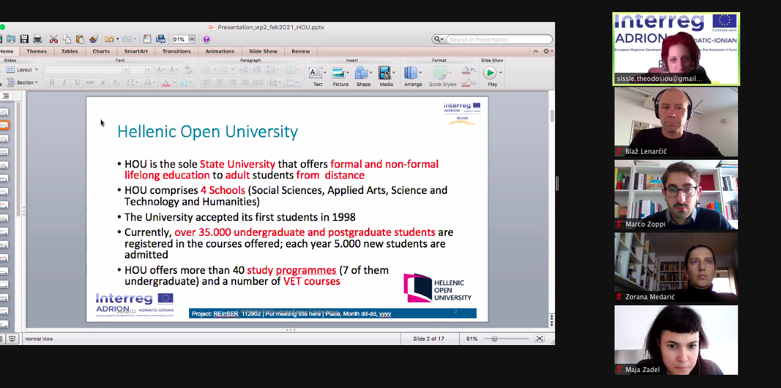Click the Copy icon
The width and height of the screenshot is (781, 388).
coord(67,39)
